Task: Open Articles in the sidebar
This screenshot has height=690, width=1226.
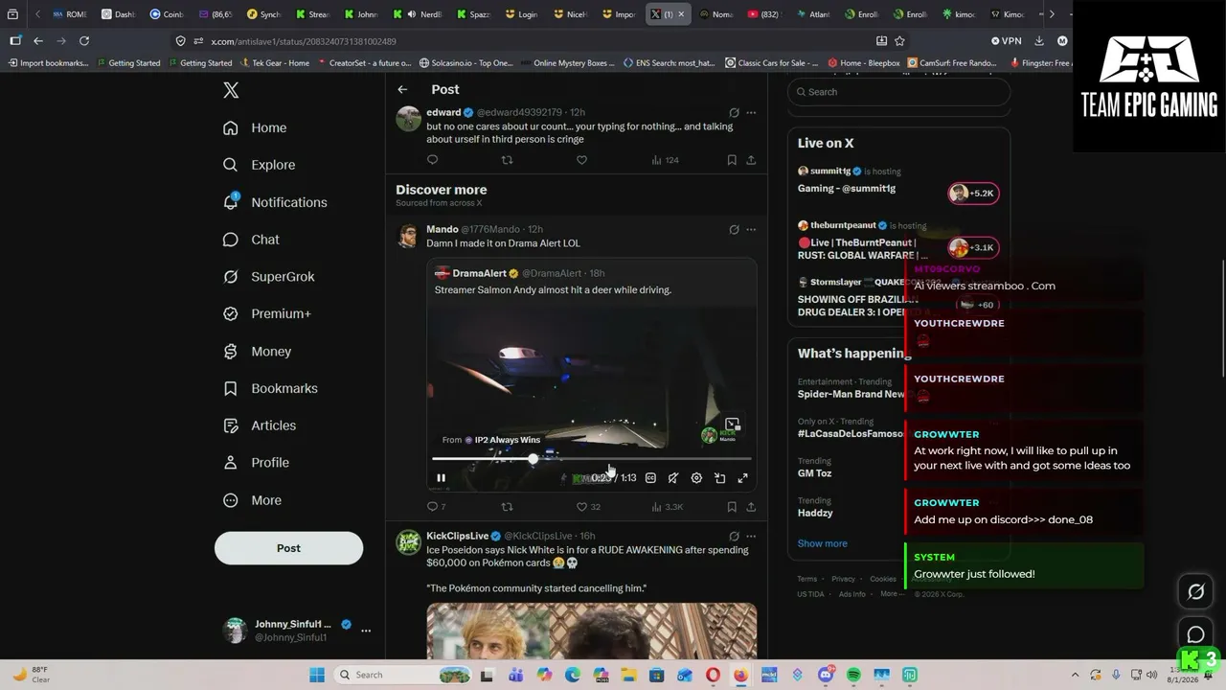Action: (x=260, y=425)
